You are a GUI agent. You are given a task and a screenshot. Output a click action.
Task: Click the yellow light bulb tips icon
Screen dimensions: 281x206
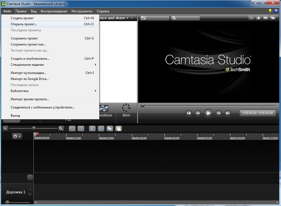[x=270, y=11]
